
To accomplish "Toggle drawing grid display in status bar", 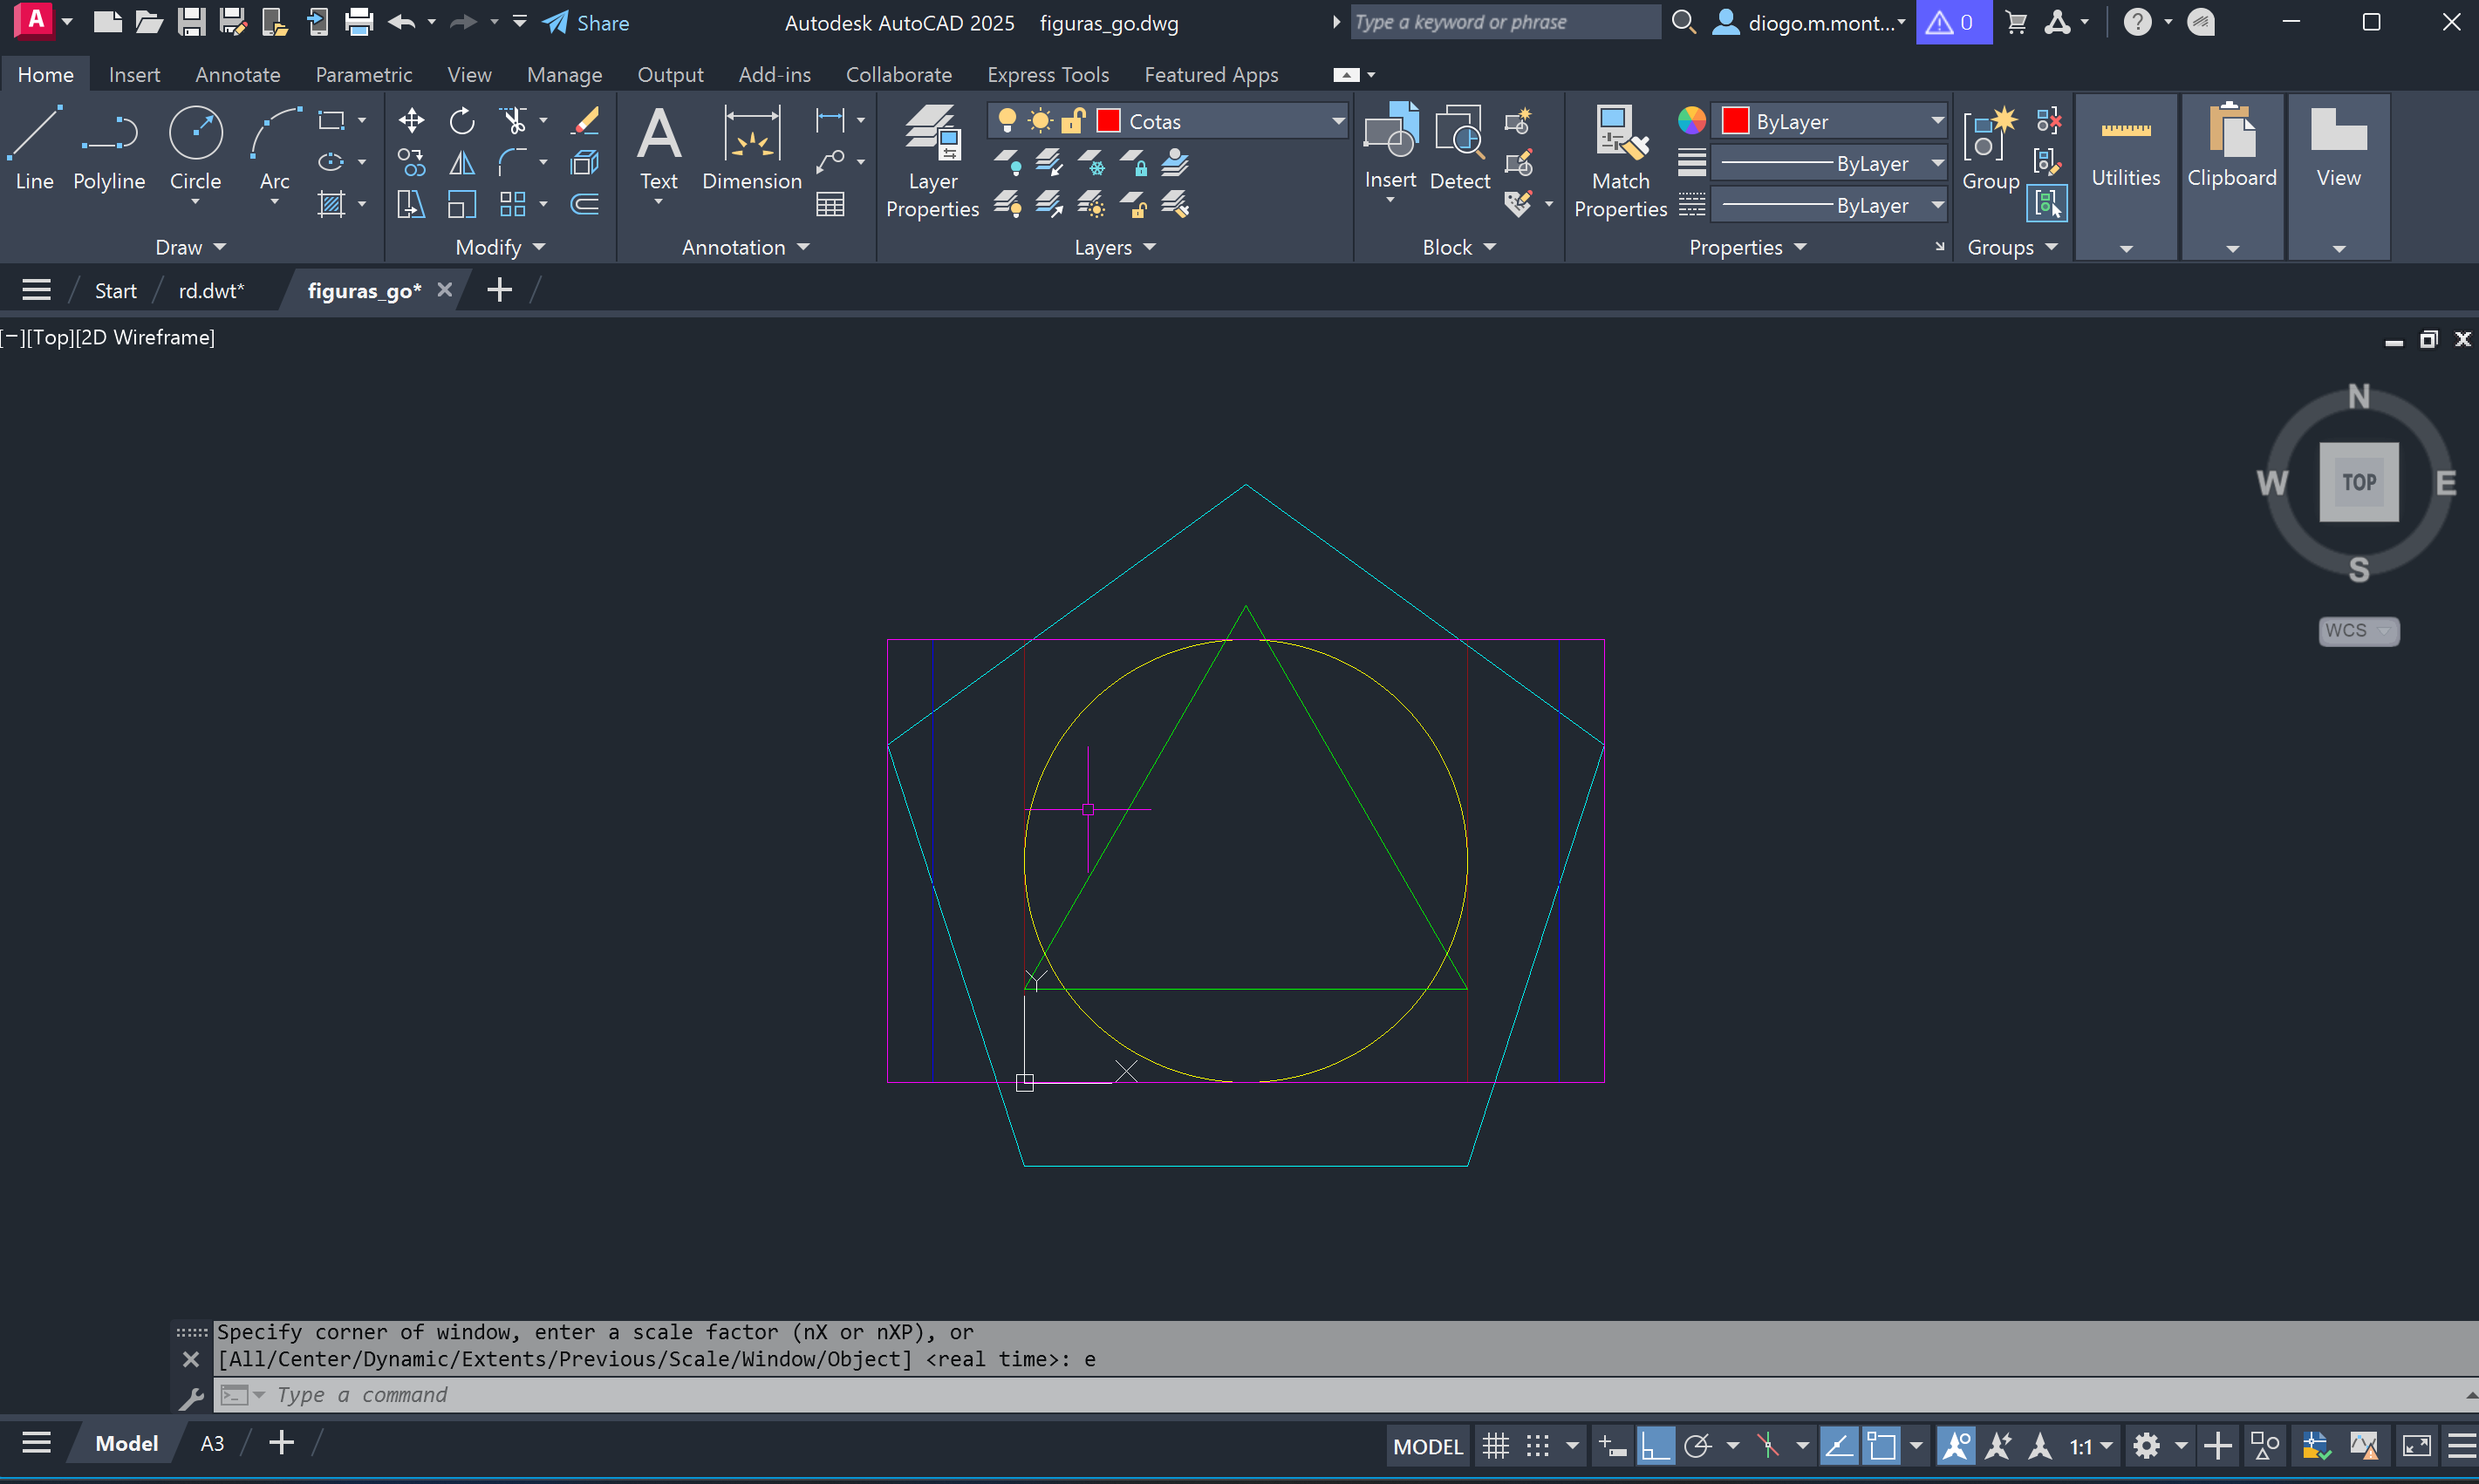I will 1496,1446.
